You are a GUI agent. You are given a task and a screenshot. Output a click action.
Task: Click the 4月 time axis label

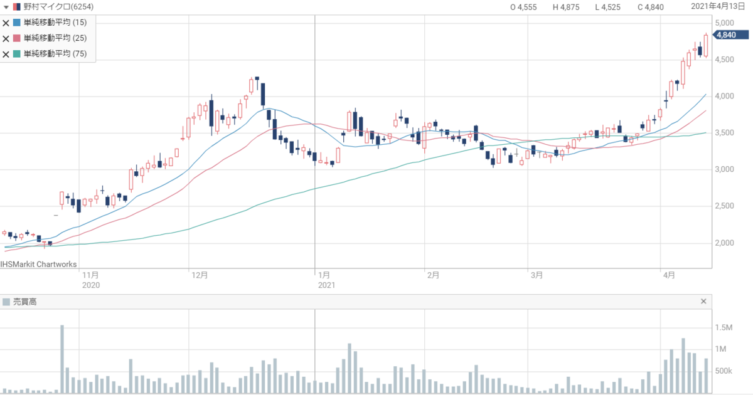669,275
